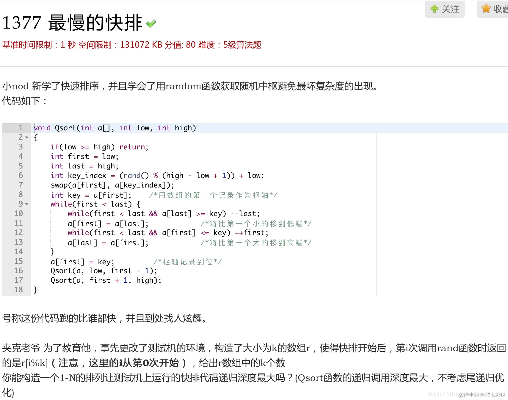Click code line 'if(low >= high) return;'
The height and width of the screenshot is (400, 508).
[99, 147]
